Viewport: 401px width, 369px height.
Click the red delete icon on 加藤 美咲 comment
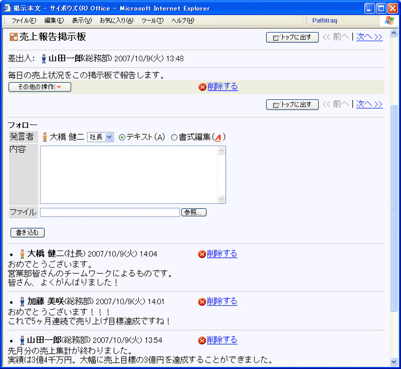click(x=202, y=302)
